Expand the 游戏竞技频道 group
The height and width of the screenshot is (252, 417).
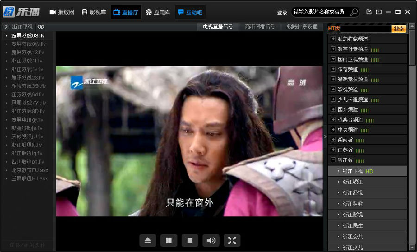click(333, 79)
